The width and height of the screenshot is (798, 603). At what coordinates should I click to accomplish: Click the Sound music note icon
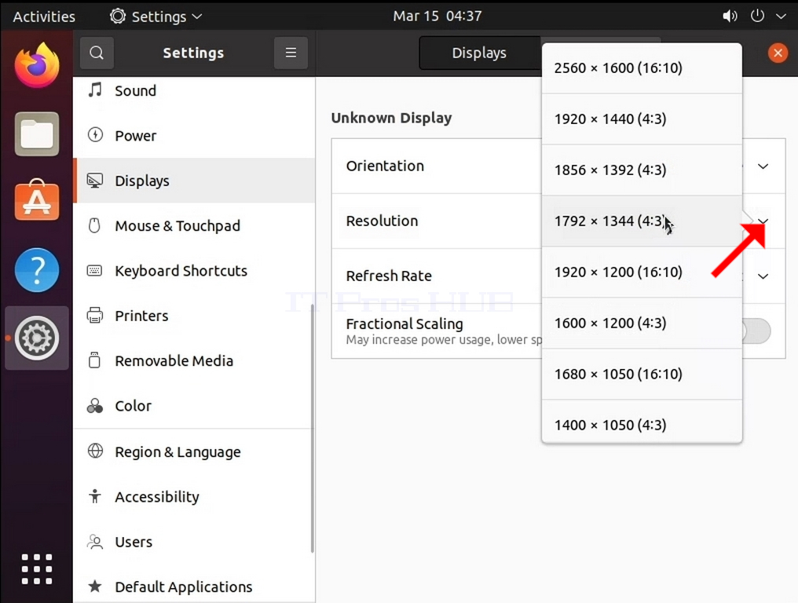pyautogui.click(x=95, y=90)
